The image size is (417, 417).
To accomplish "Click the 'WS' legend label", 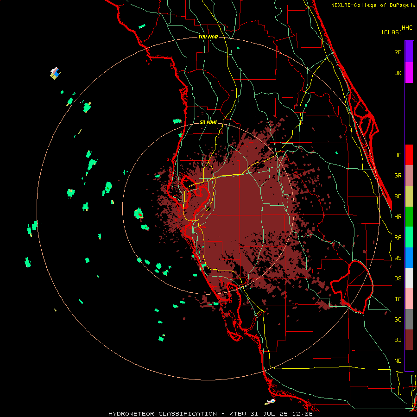I will pyautogui.click(x=398, y=258).
